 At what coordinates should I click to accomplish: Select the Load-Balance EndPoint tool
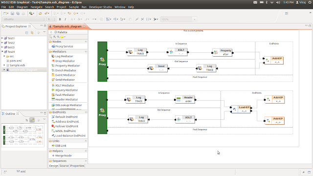68,136
